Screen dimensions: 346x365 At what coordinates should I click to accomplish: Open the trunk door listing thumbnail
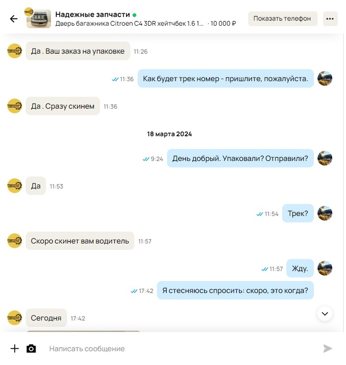click(39, 19)
